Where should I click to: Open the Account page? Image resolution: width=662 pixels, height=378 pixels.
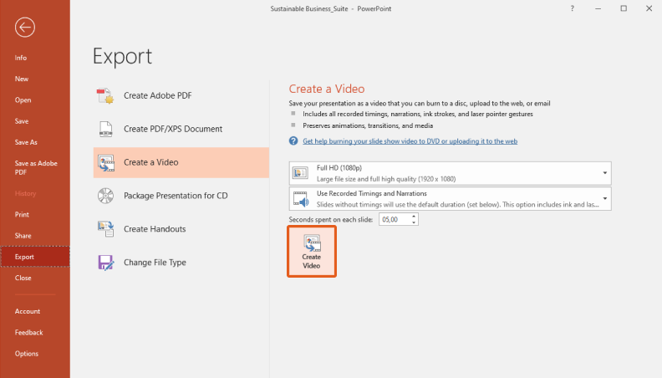pyautogui.click(x=35, y=311)
